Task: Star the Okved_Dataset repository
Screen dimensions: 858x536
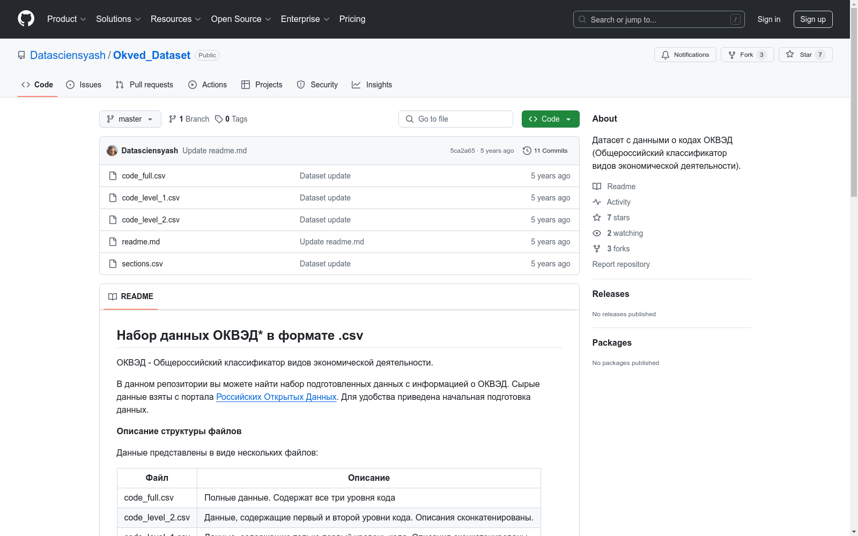Action: pos(805,55)
